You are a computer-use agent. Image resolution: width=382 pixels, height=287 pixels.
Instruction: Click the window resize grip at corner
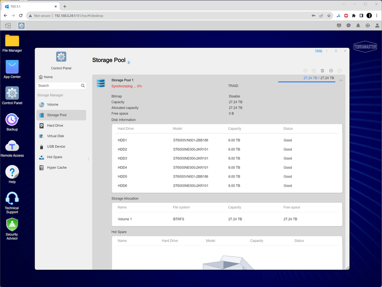click(x=347, y=268)
